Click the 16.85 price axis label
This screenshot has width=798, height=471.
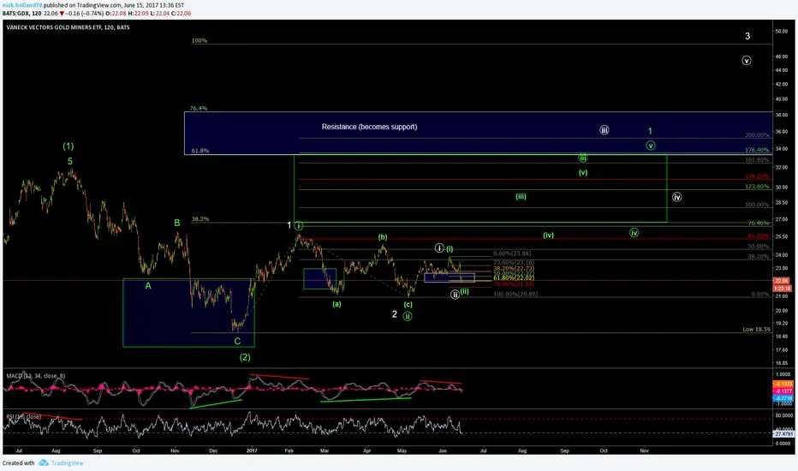(781, 363)
